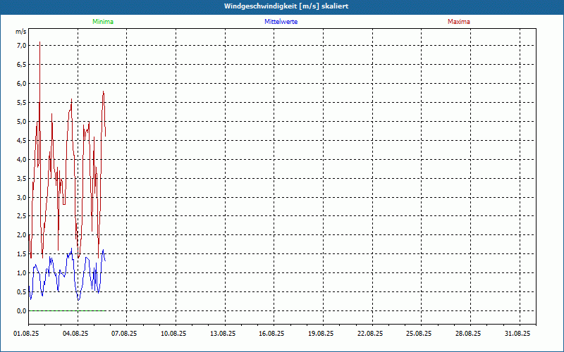Click the 0,0 y-axis value
564x352 pixels.
[x=21, y=311]
